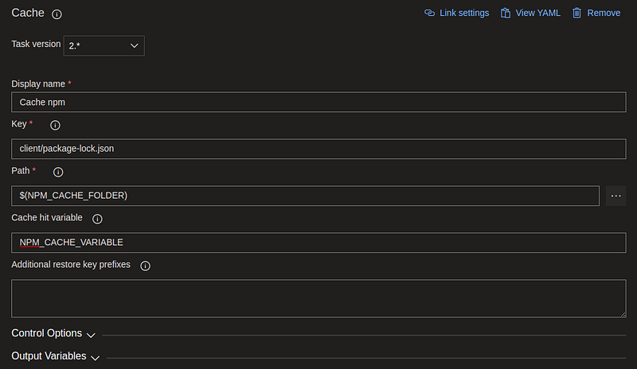Click the Additional restore key prefixes info icon
The image size is (637, 369).
pyautogui.click(x=145, y=266)
